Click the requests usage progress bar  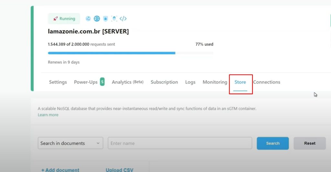[x=131, y=53]
